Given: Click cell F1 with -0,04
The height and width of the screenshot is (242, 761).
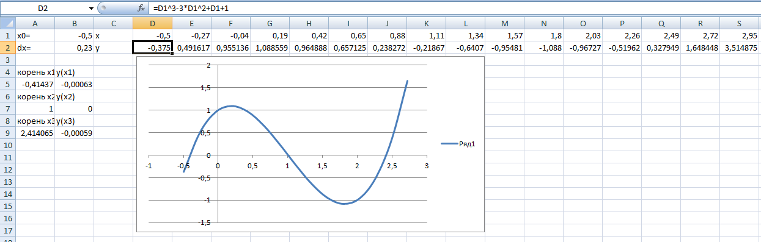Looking at the screenshot, I should tap(230, 35).
